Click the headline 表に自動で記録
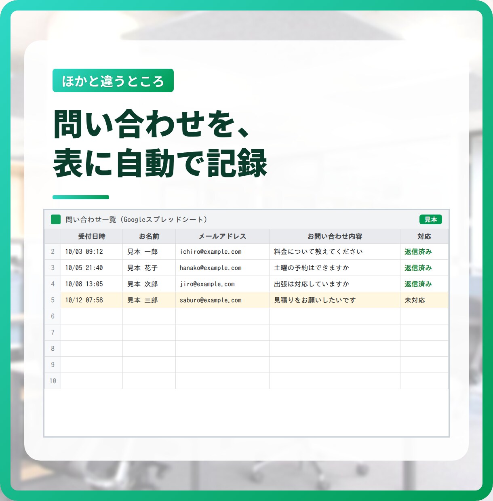Viewport: 493px width, 501px height. coord(160,163)
